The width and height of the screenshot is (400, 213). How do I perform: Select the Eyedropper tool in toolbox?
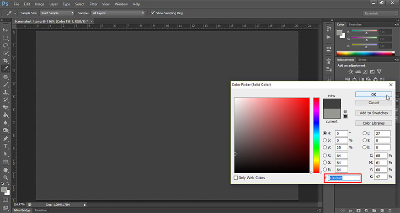5,69
